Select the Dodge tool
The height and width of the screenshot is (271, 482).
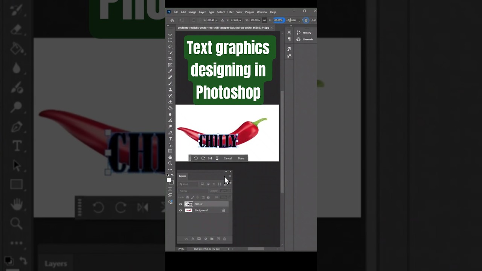(170, 126)
